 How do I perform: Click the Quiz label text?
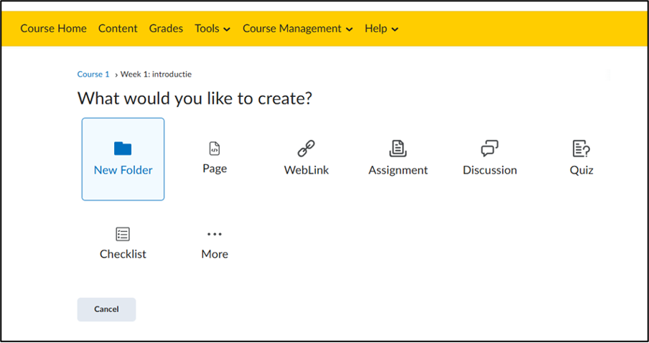[582, 170]
